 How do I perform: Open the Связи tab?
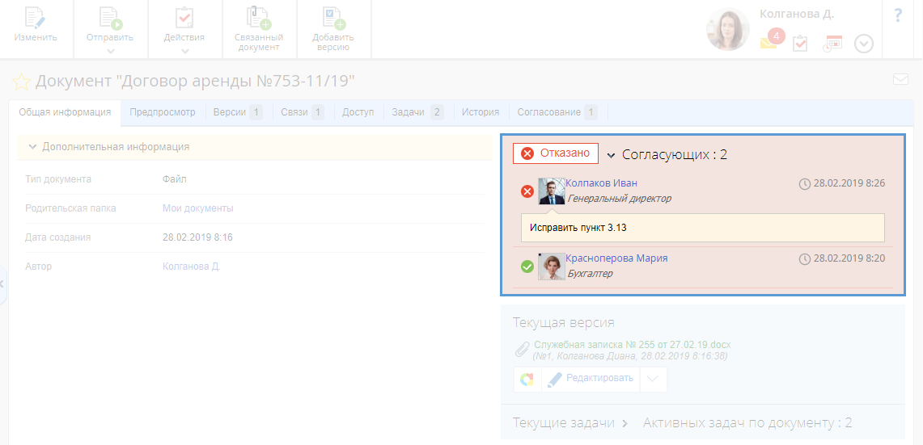pos(303,112)
